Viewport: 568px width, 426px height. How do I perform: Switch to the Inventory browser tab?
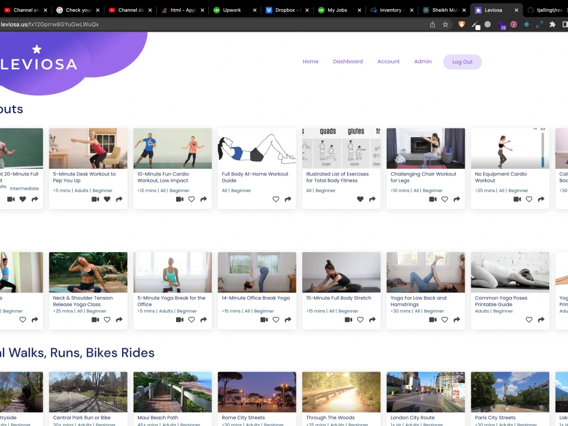tap(391, 10)
